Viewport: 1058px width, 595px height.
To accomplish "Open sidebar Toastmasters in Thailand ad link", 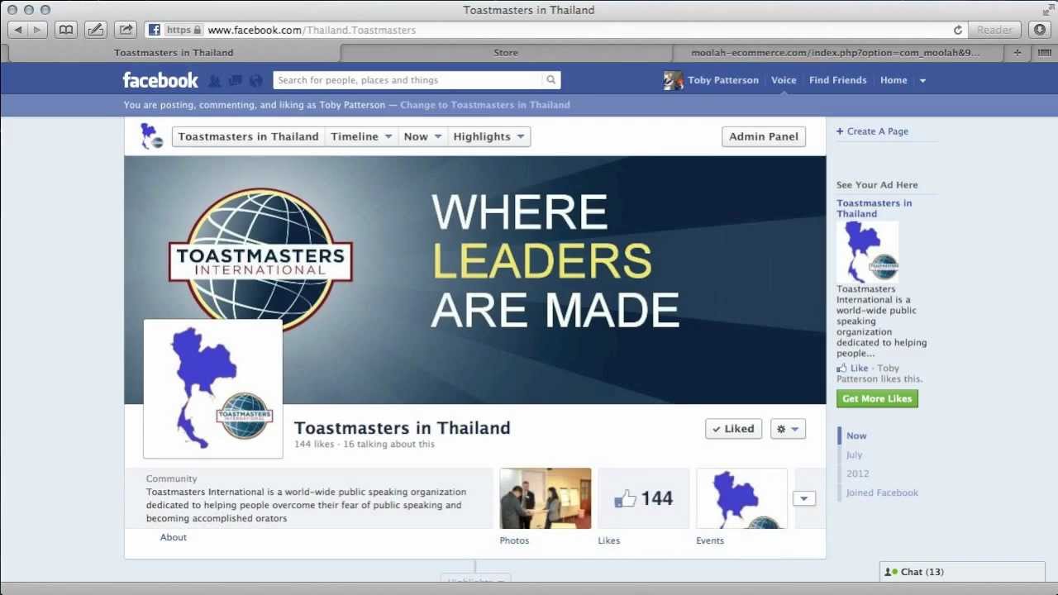I will [874, 208].
